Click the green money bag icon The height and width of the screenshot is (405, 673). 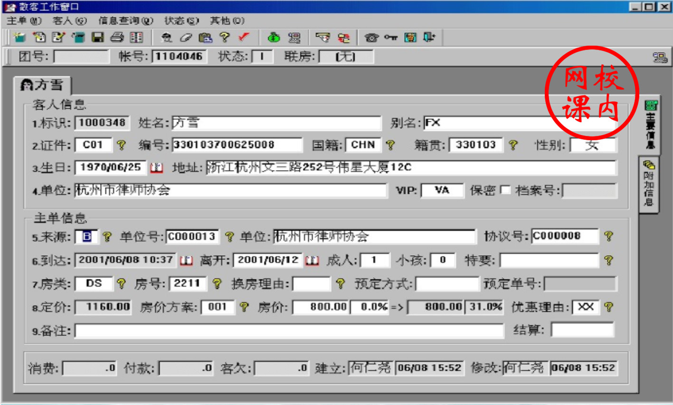274,37
